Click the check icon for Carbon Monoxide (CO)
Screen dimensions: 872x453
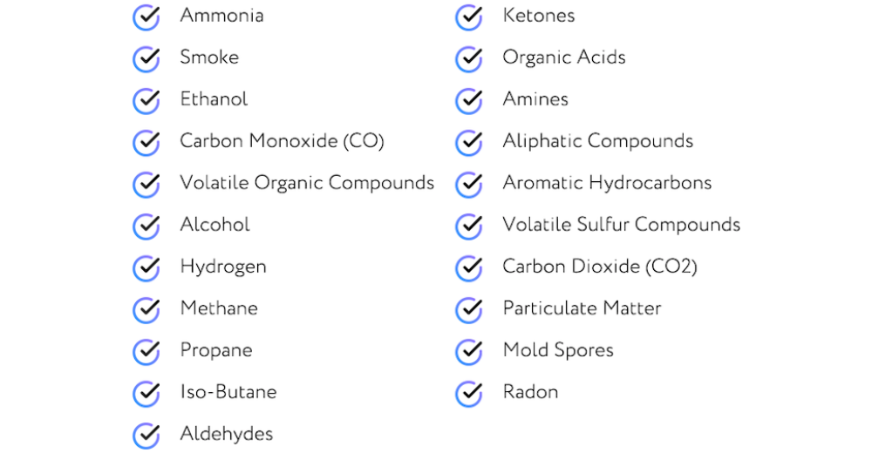coord(146,142)
